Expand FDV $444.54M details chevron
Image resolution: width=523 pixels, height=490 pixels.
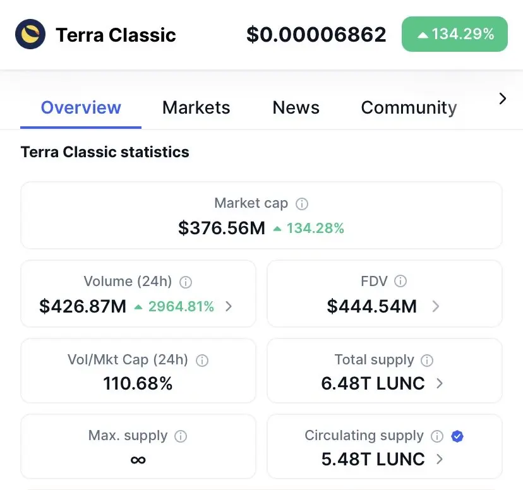coord(436,306)
